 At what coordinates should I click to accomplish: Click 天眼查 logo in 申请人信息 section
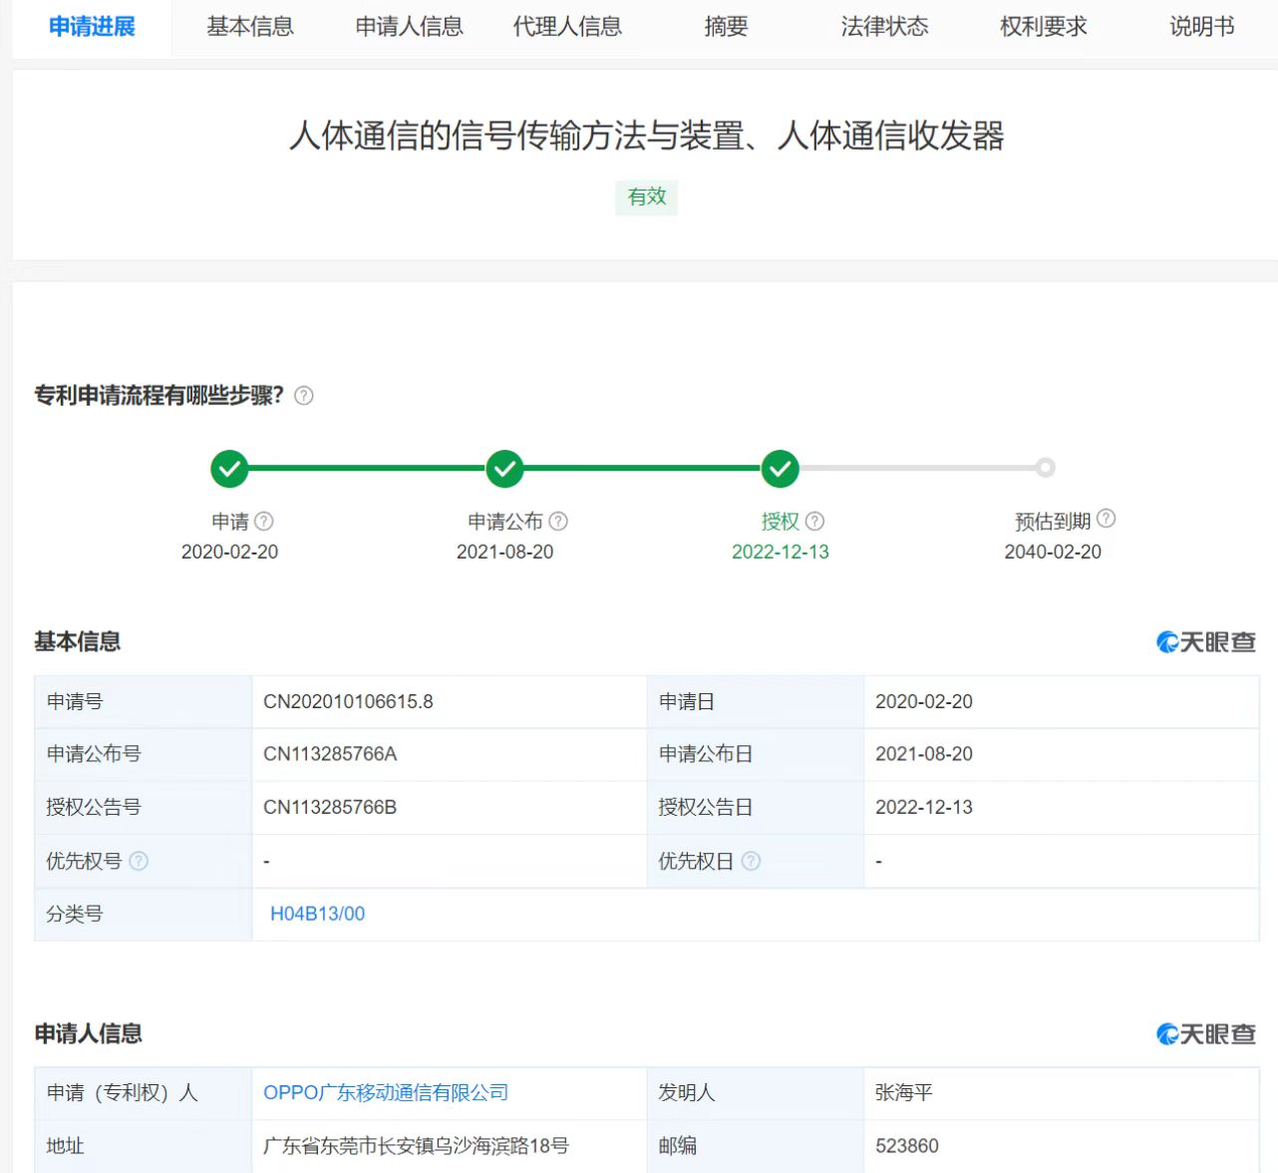point(1206,1034)
